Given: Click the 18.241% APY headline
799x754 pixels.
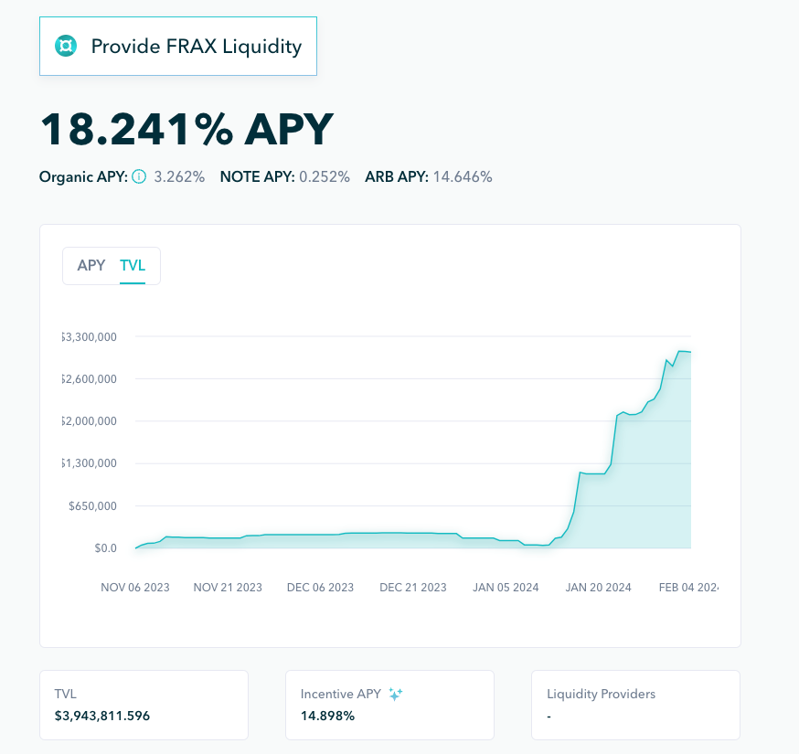Looking at the screenshot, I should [x=186, y=130].
